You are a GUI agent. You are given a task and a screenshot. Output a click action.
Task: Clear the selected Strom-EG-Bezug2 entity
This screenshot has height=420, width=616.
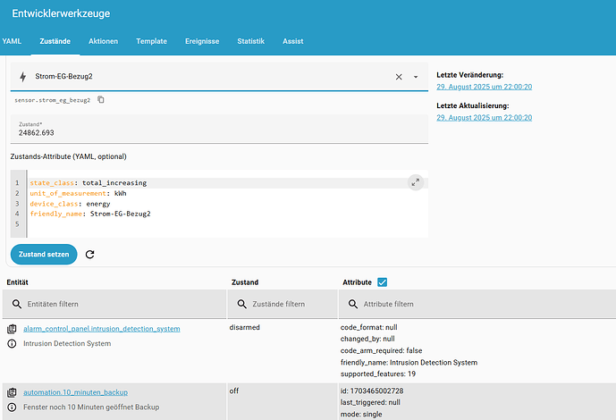coord(399,77)
